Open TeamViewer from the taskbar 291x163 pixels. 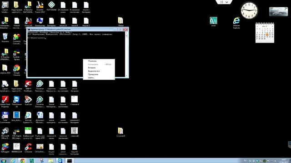pos(60,161)
